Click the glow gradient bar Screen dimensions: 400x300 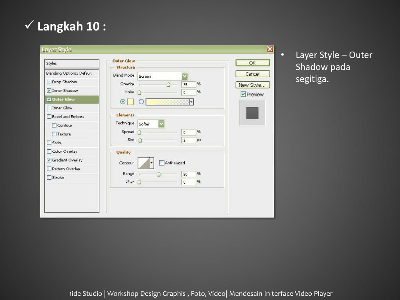pos(167,102)
